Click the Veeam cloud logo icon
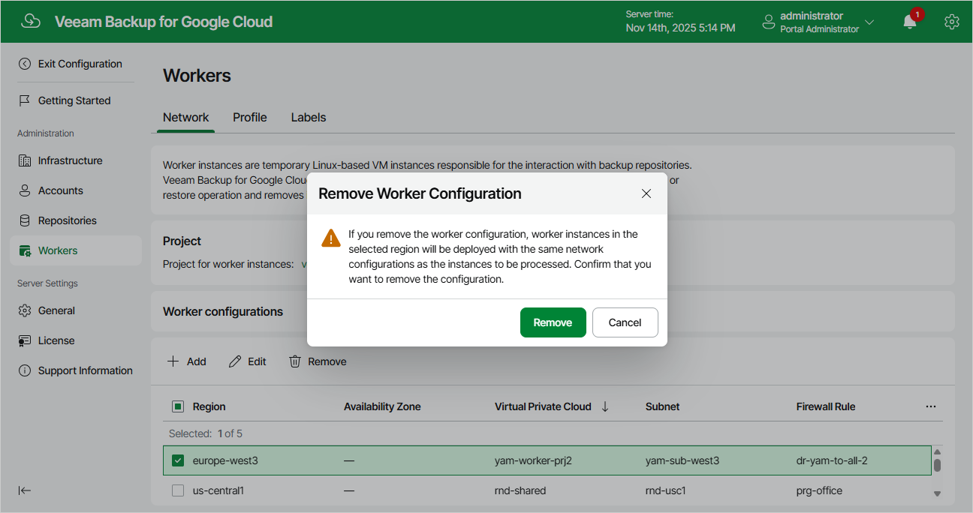This screenshot has width=973, height=513. [x=31, y=22]
